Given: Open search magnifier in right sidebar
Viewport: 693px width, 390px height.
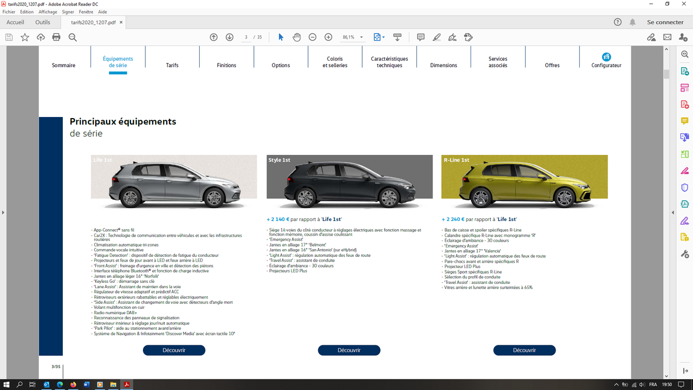Looking at the screenshot, I should pos(685,54).
